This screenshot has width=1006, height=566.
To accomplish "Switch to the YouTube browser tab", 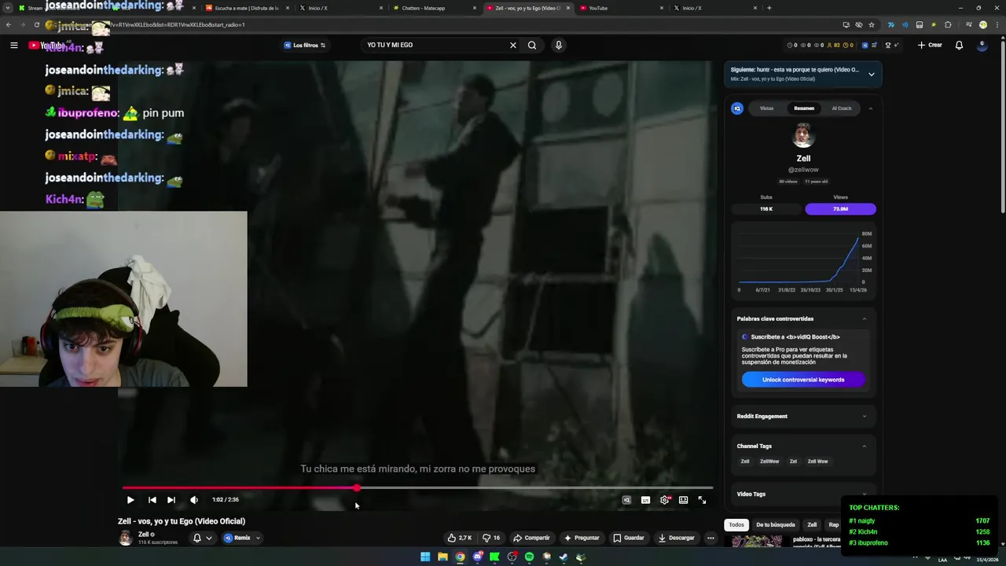I will [x=619, y=8].
